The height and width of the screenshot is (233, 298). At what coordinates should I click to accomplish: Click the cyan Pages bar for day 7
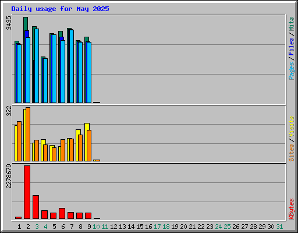click(x=72, y=66)
